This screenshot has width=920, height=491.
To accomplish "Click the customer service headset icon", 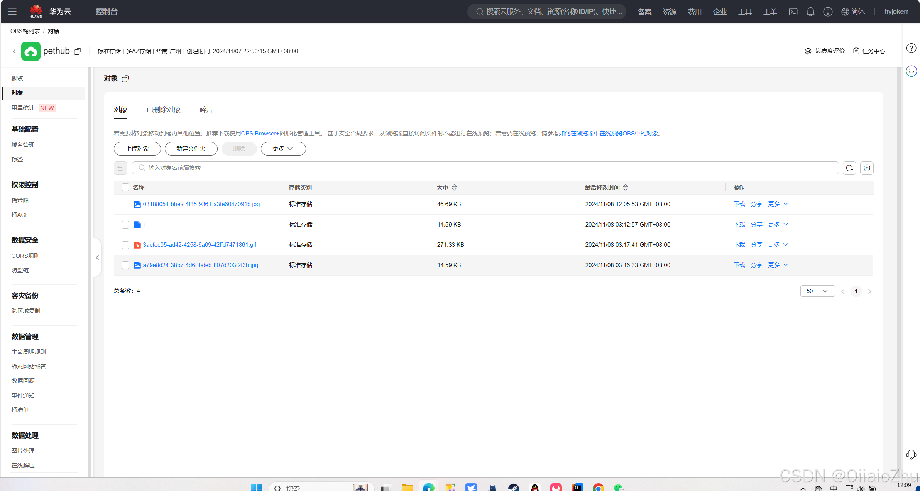I will tap(911, 454).
